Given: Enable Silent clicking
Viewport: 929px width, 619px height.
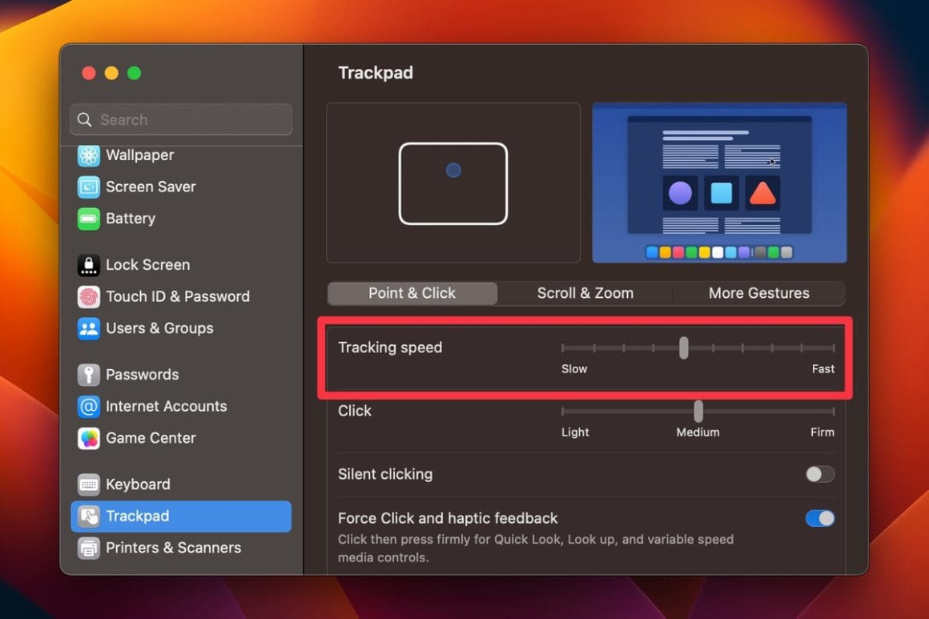Looking at the screenshot, I should point(818,474).
